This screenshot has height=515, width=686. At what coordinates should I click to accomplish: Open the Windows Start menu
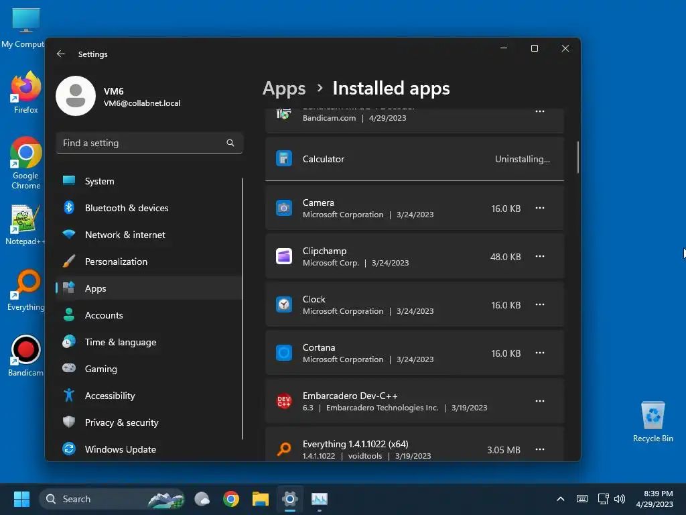[x=21, y=499]
